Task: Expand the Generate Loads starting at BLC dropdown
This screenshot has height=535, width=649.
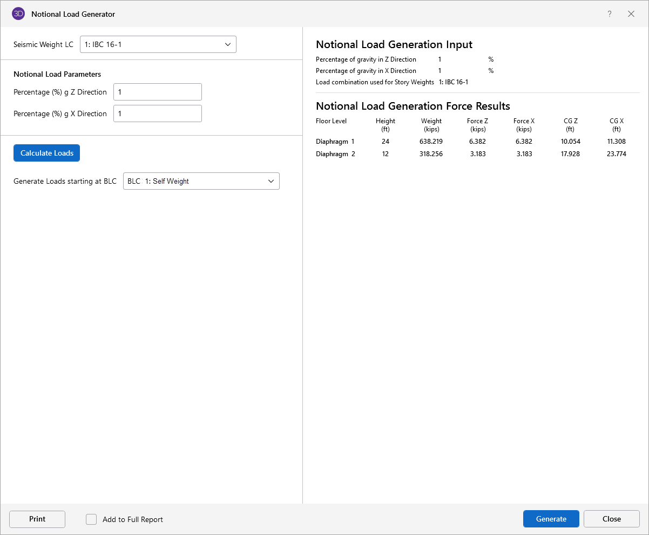Action: (x=201, y=181)
